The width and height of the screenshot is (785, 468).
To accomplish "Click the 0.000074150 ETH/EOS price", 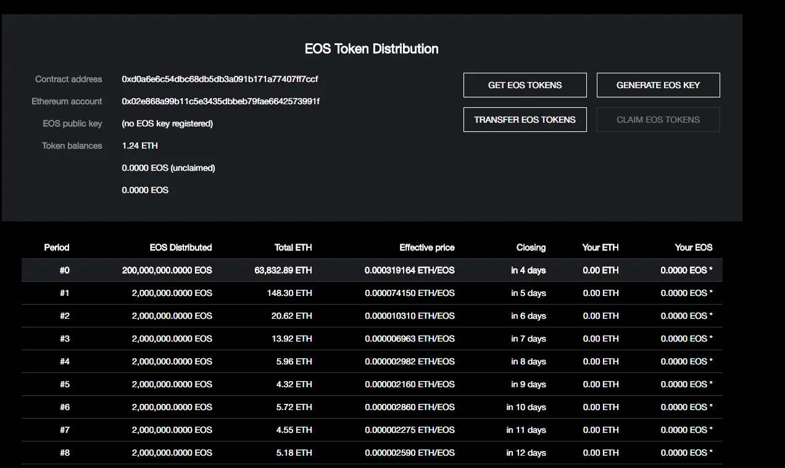I will point(410,293).
